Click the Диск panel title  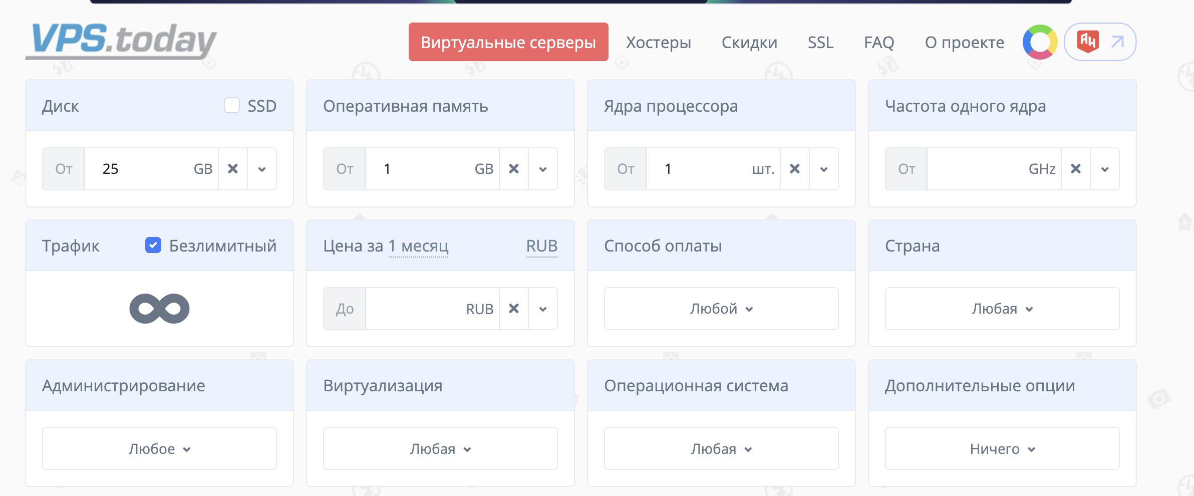(x=61, y=106)
